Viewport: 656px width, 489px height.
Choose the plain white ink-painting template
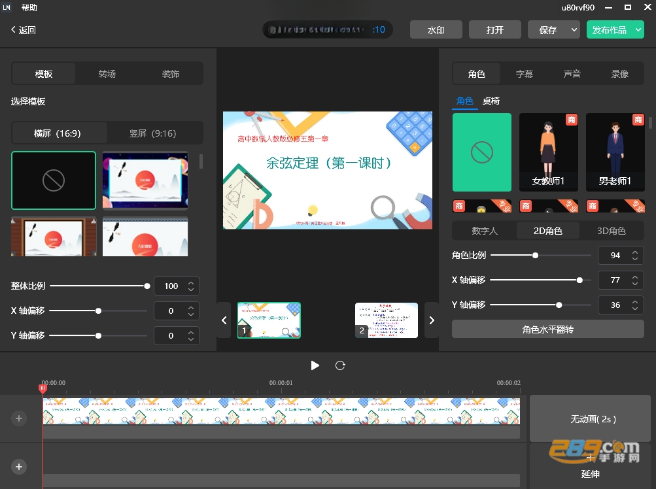[145, 237]
